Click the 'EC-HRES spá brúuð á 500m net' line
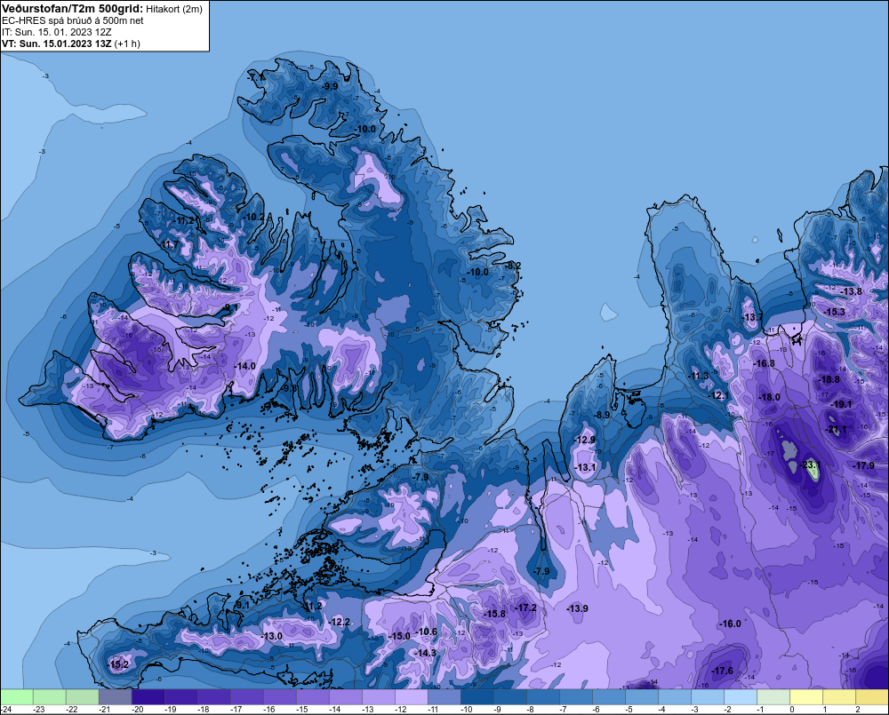Image resolution: width=889 pixels, height=715 pixels. pyautogui.click(x=72, y=20)
